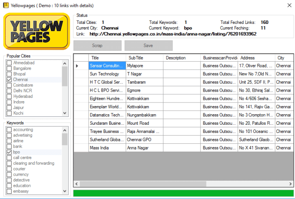Check the clearing and forwarding checkbox
Viewport: 295px width, 199px height.
9,163
